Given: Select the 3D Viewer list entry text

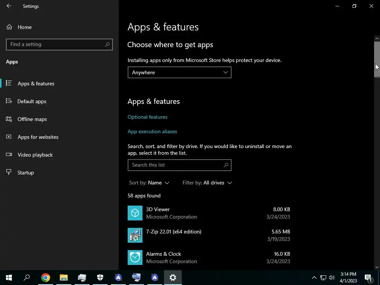Looking at the screenshot, I should tap(158, 209).
